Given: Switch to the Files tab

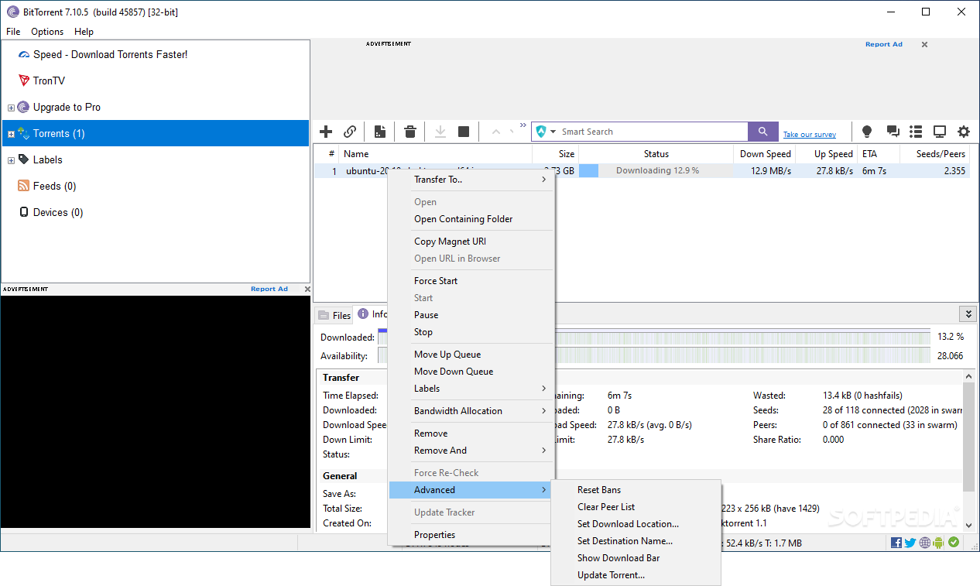Looking at the screenshot, I should coord(334,315).
